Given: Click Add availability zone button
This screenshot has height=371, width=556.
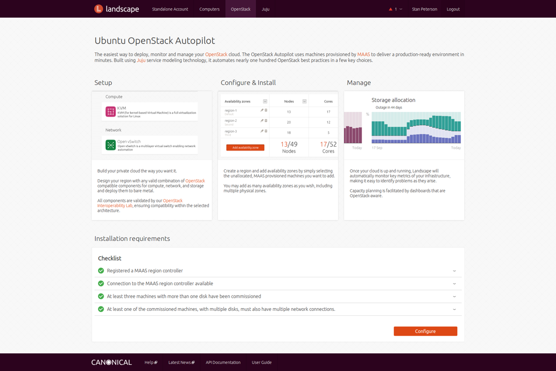Looking at the screenshot, I should pos(245,148).
